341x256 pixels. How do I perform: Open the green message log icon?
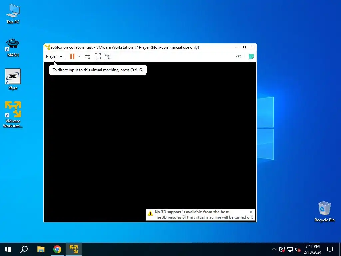(x=251, y=56)
